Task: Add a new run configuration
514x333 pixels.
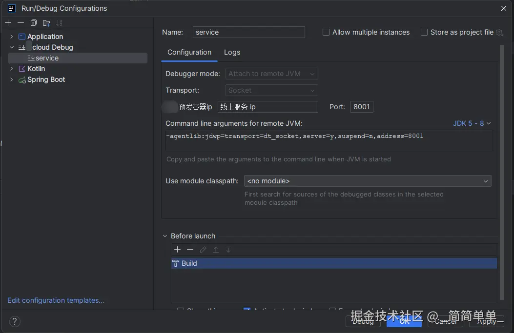Action: (8, 22)
